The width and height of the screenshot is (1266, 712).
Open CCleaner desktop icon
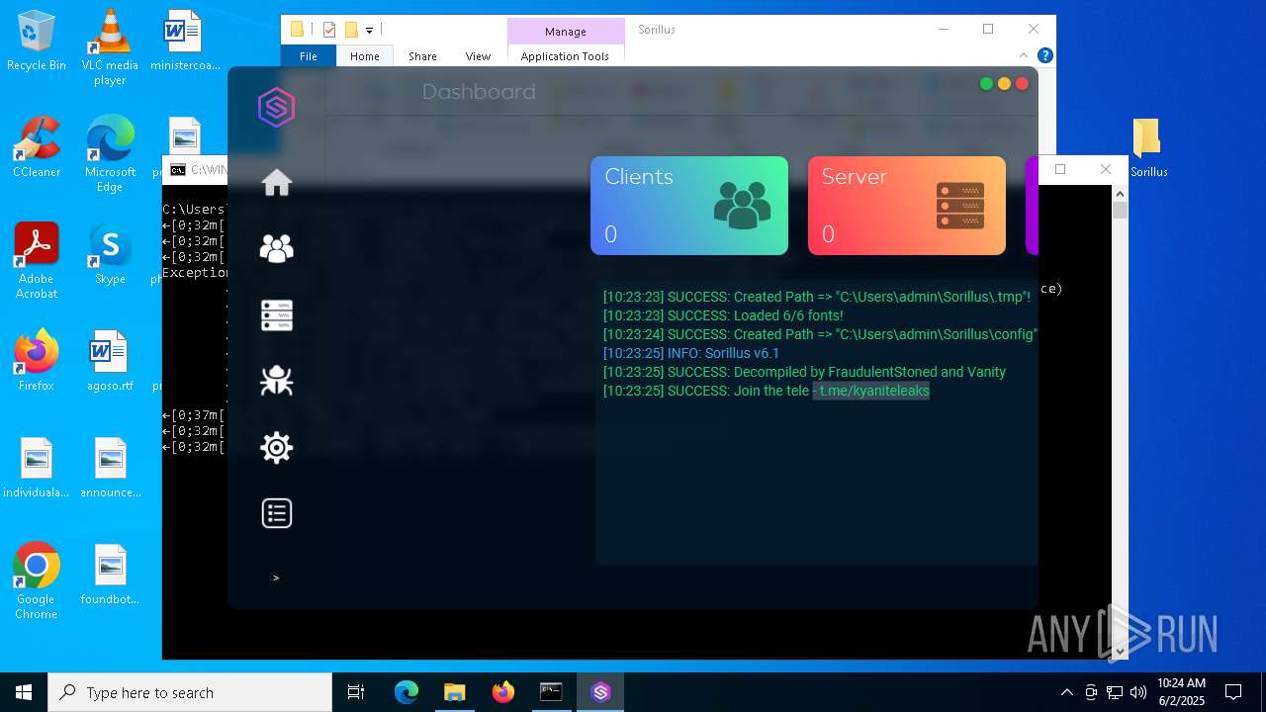[37, 147]
